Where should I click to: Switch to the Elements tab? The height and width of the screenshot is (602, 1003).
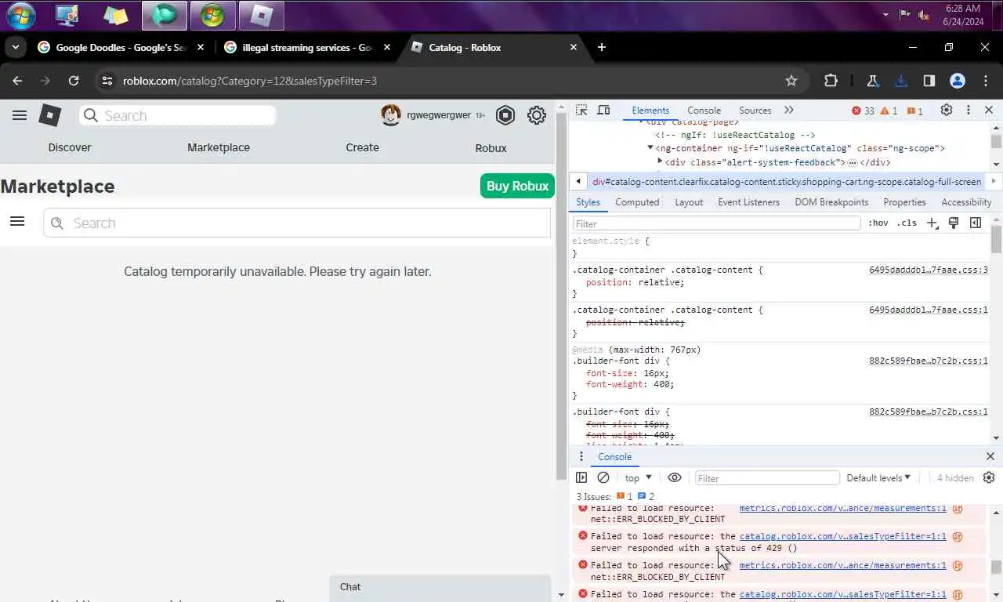coord(650,111)
